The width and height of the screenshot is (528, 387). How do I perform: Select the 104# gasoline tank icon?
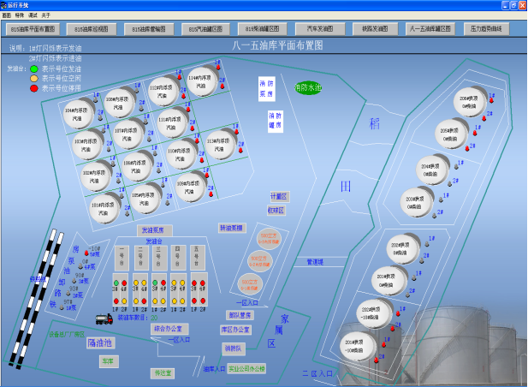click(x=79, y=114)
